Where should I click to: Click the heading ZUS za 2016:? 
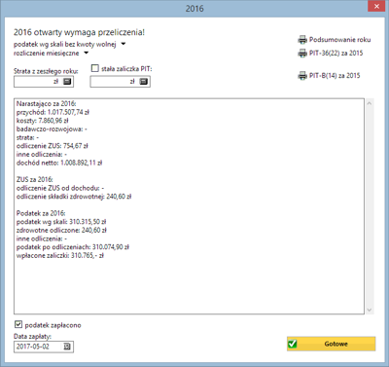coord(35,180)
